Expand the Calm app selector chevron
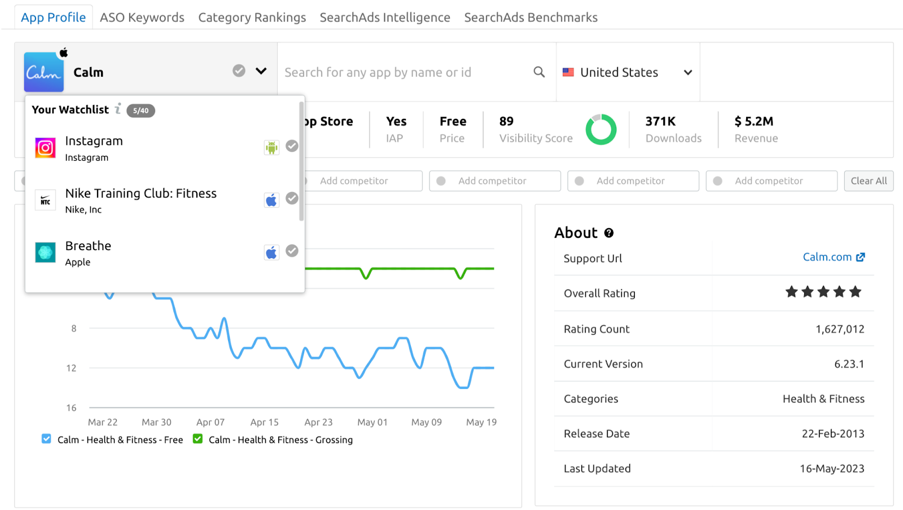 [x=261, y=71]
